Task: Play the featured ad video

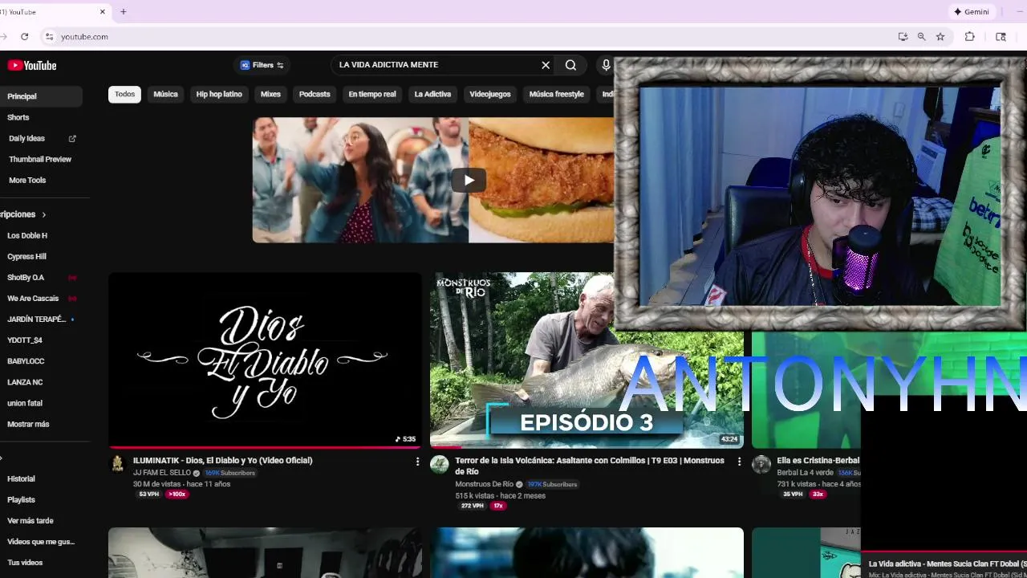Action: coord(469,180)
